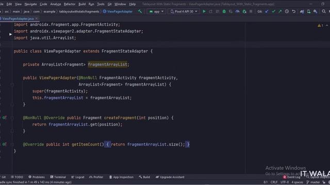Image resolution: width=330 pixels, height=185 pixels.
Task: Open the Help menu
Action: 133,4
